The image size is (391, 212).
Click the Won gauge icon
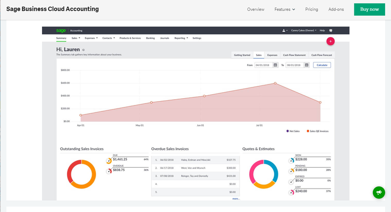(291, 160)
